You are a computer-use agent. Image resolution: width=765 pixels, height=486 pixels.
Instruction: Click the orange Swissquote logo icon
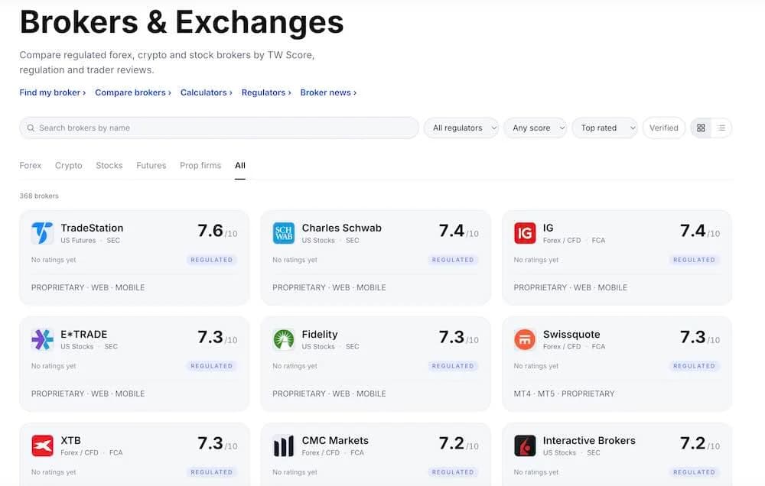pos(525,339)
